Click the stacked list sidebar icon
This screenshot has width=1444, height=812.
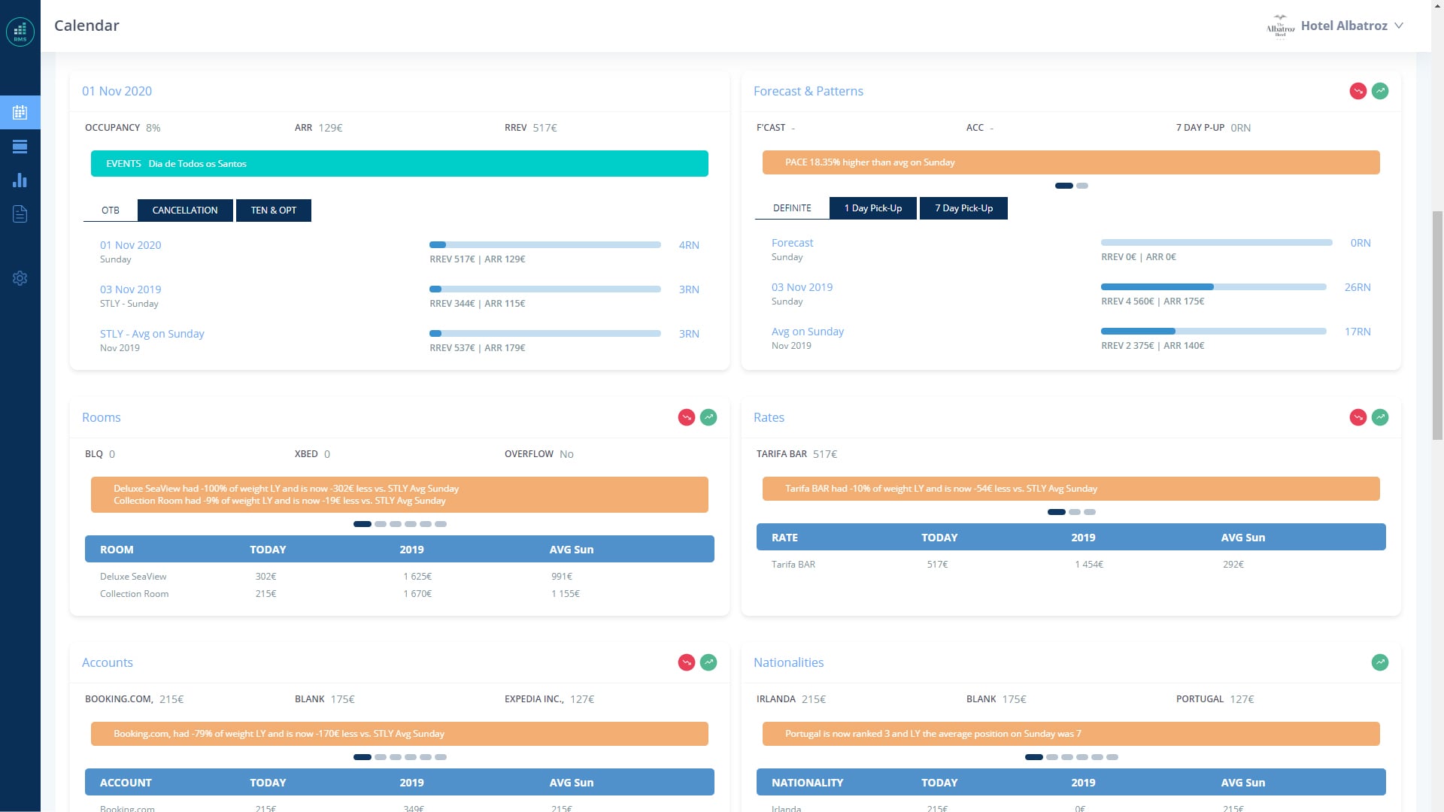click(x=20, y=147)
